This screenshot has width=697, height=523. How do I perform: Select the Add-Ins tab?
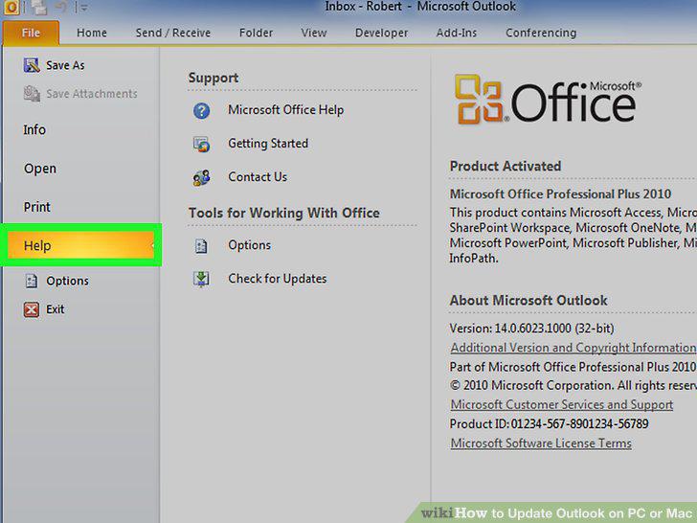(457, 33)
